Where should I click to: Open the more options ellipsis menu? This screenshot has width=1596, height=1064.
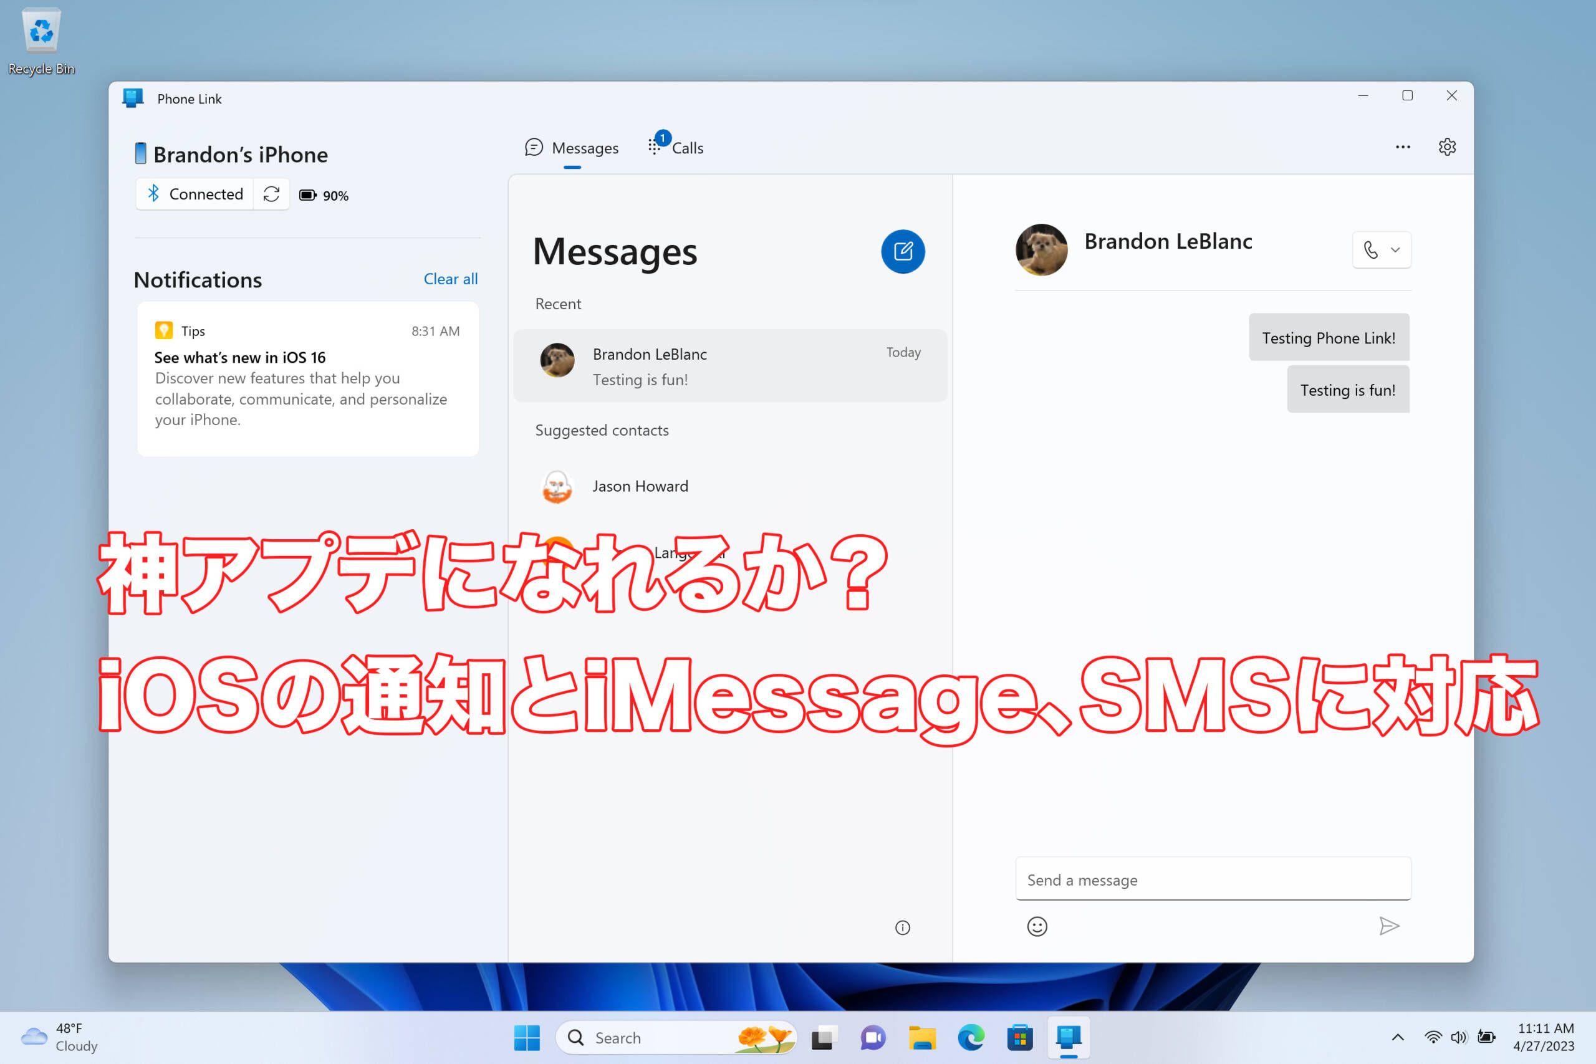[x=1403, y=147]
